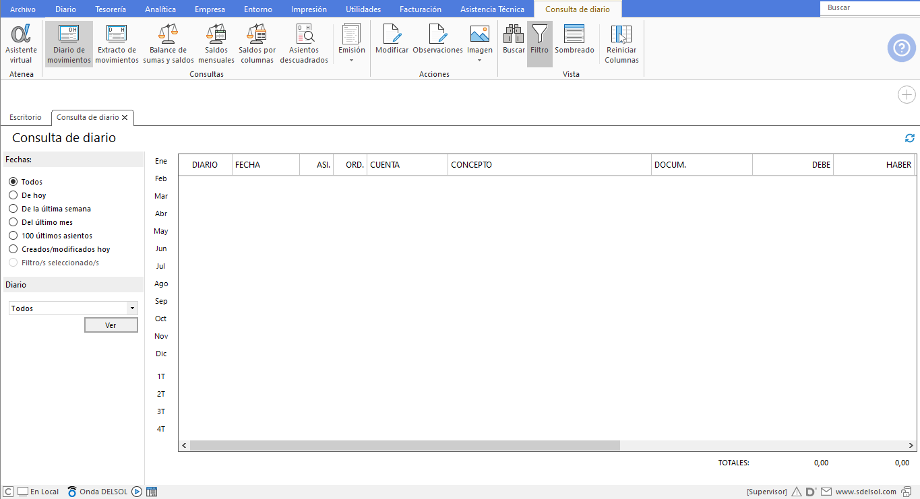Screen dimensions: 920x499
Task: Click the FECHA column header
Action: tap(266, 165)
